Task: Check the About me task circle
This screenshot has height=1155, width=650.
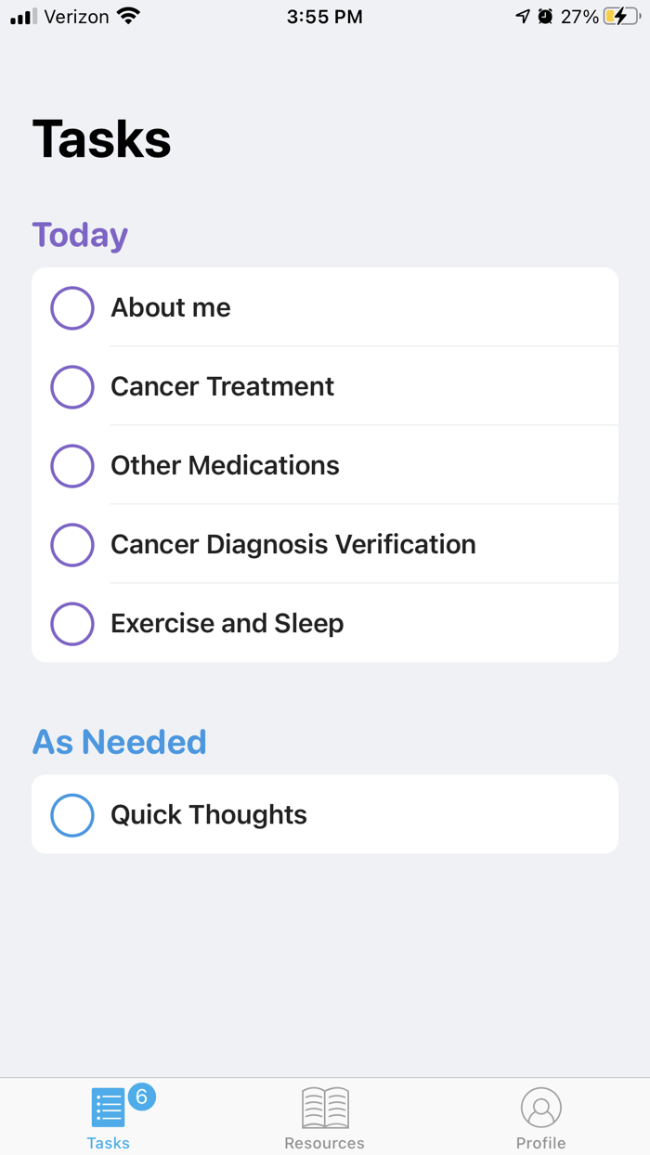Action: pyautogui.click(x=72, y=307)
